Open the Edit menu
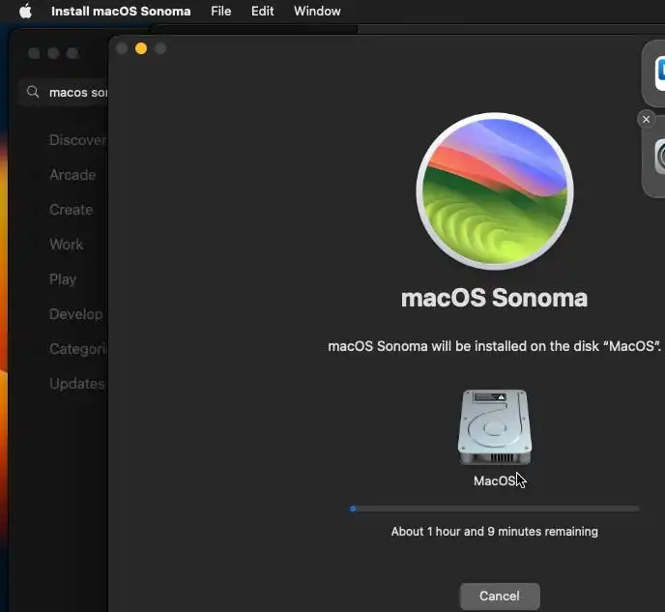 click(x=262, y=11)
